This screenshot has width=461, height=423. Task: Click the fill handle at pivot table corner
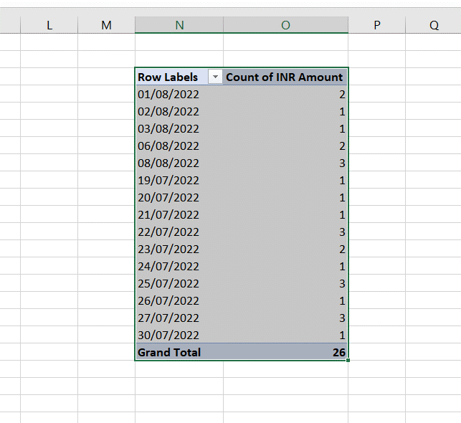pos(348,361)
